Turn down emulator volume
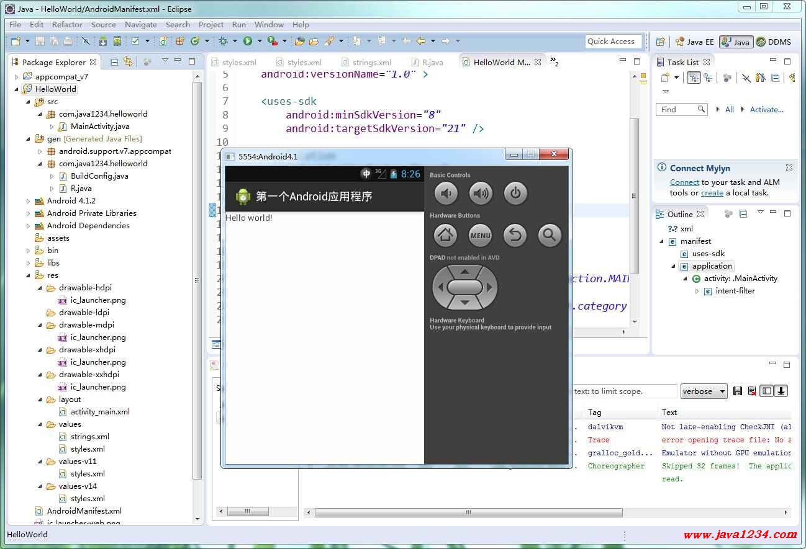806x549 pixels. click(445, 194)
